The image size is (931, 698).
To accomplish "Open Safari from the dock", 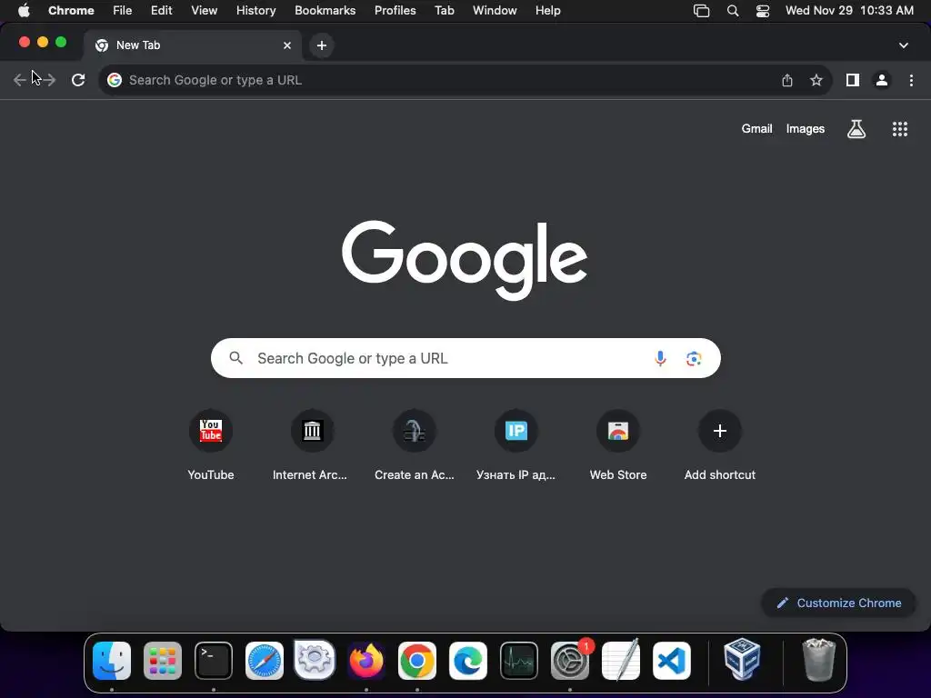I will (265, 661).
